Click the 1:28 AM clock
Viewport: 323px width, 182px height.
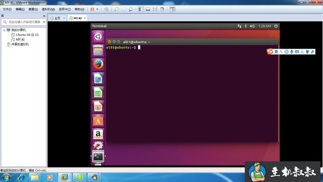point(264,26)
